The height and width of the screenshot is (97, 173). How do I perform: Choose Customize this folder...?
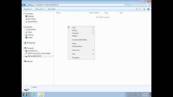[81, 40]
